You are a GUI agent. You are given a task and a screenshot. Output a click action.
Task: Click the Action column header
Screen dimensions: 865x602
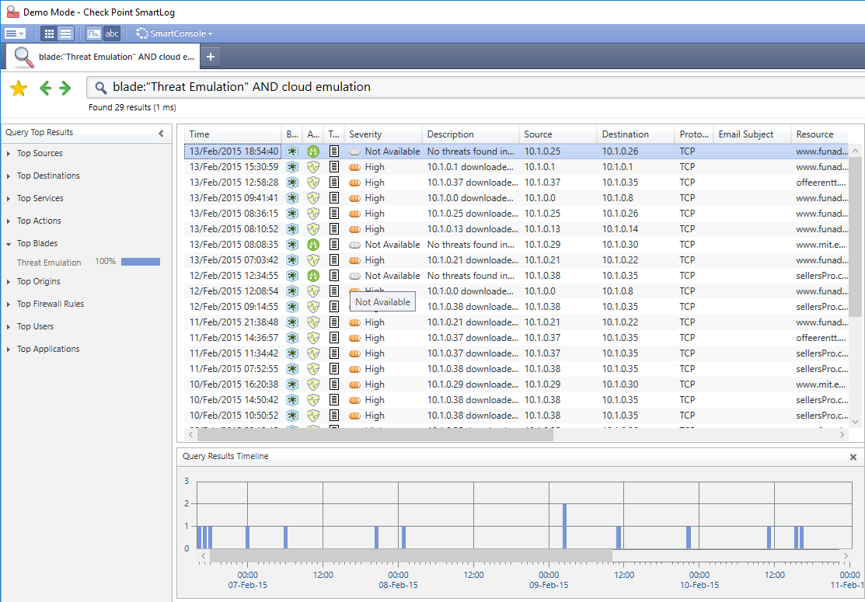tap(312, 134)
